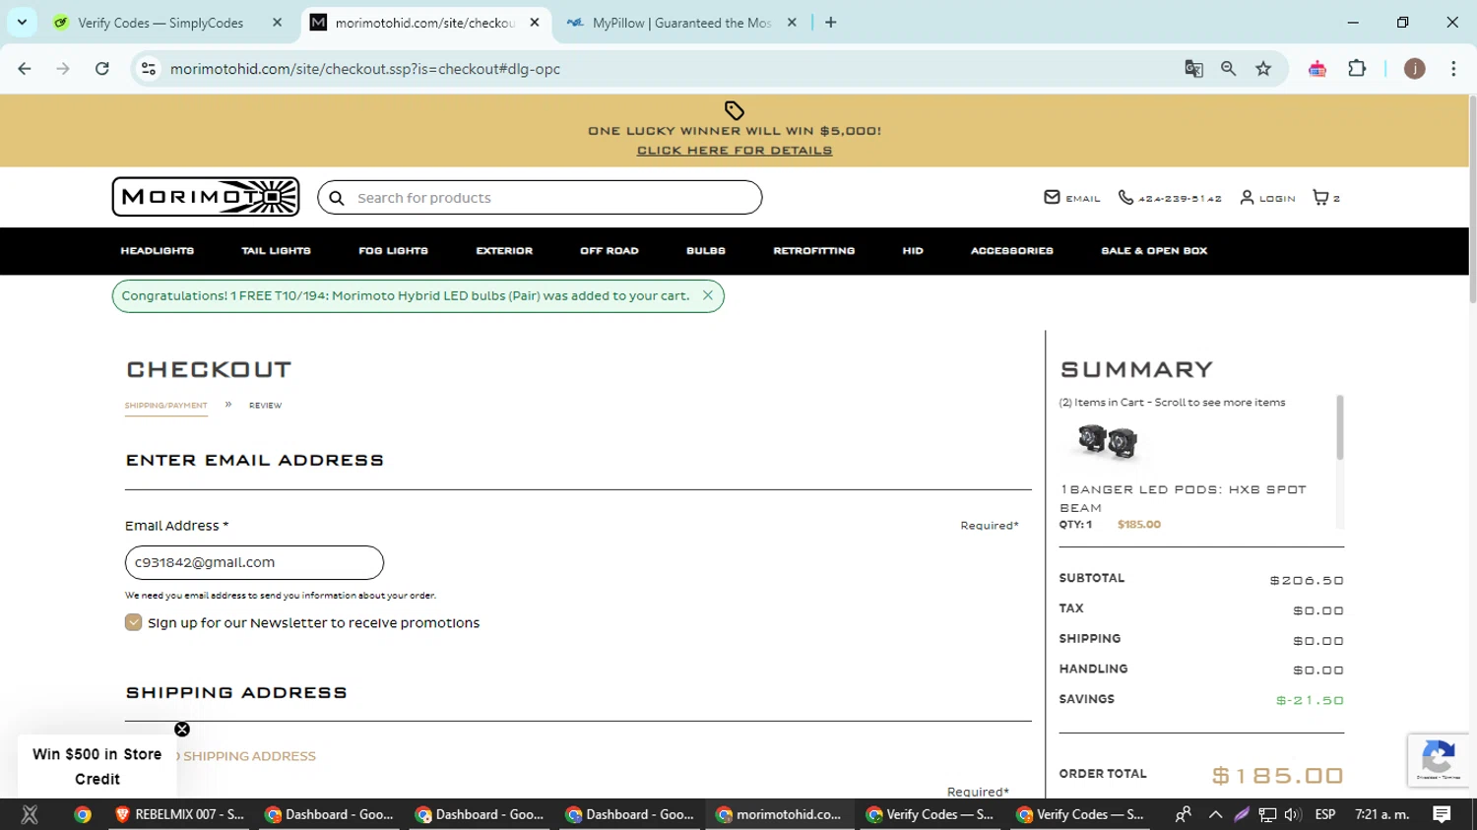
Task: Click the Click Here For Details link
Action: click(735, 151)
